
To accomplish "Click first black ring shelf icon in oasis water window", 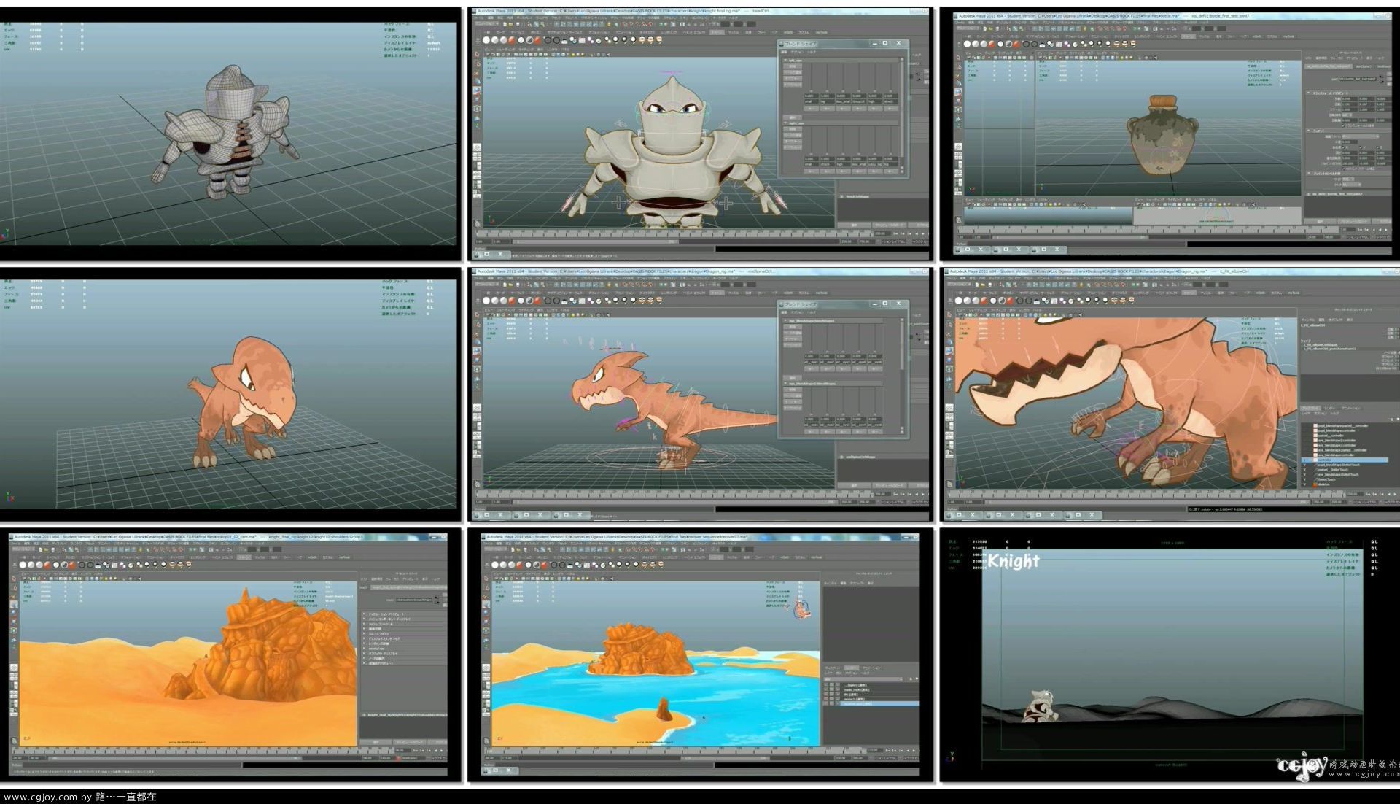I will [x=554, y=565].
